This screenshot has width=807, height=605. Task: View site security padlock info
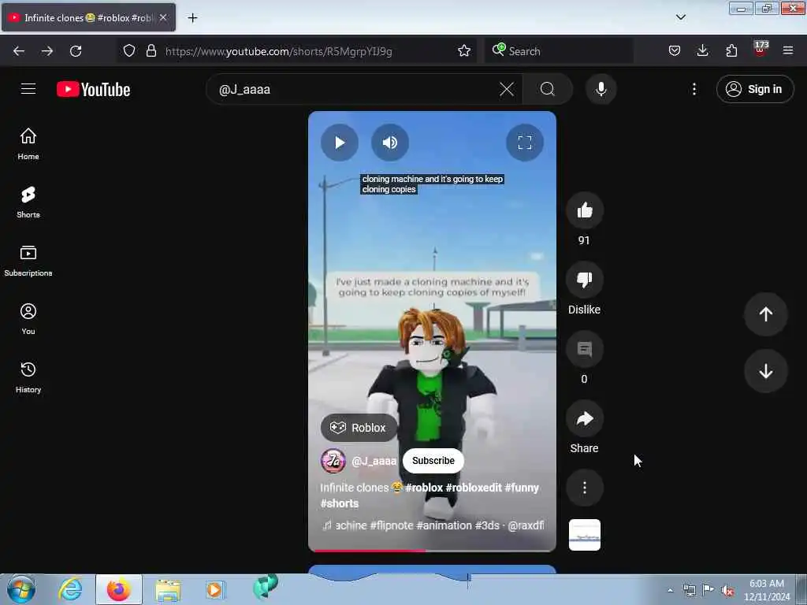tap(151, 51)
